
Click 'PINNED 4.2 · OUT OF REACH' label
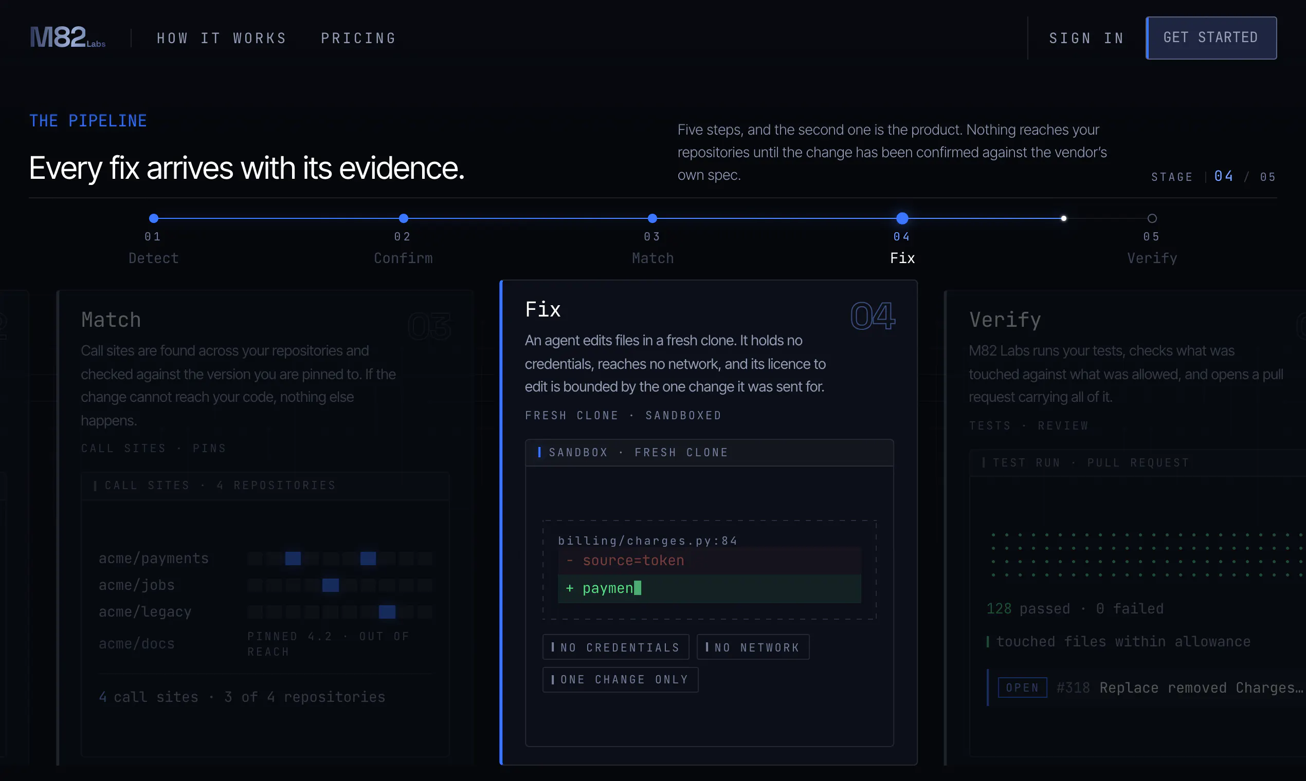pyautogui.click(x=329, y=644)
